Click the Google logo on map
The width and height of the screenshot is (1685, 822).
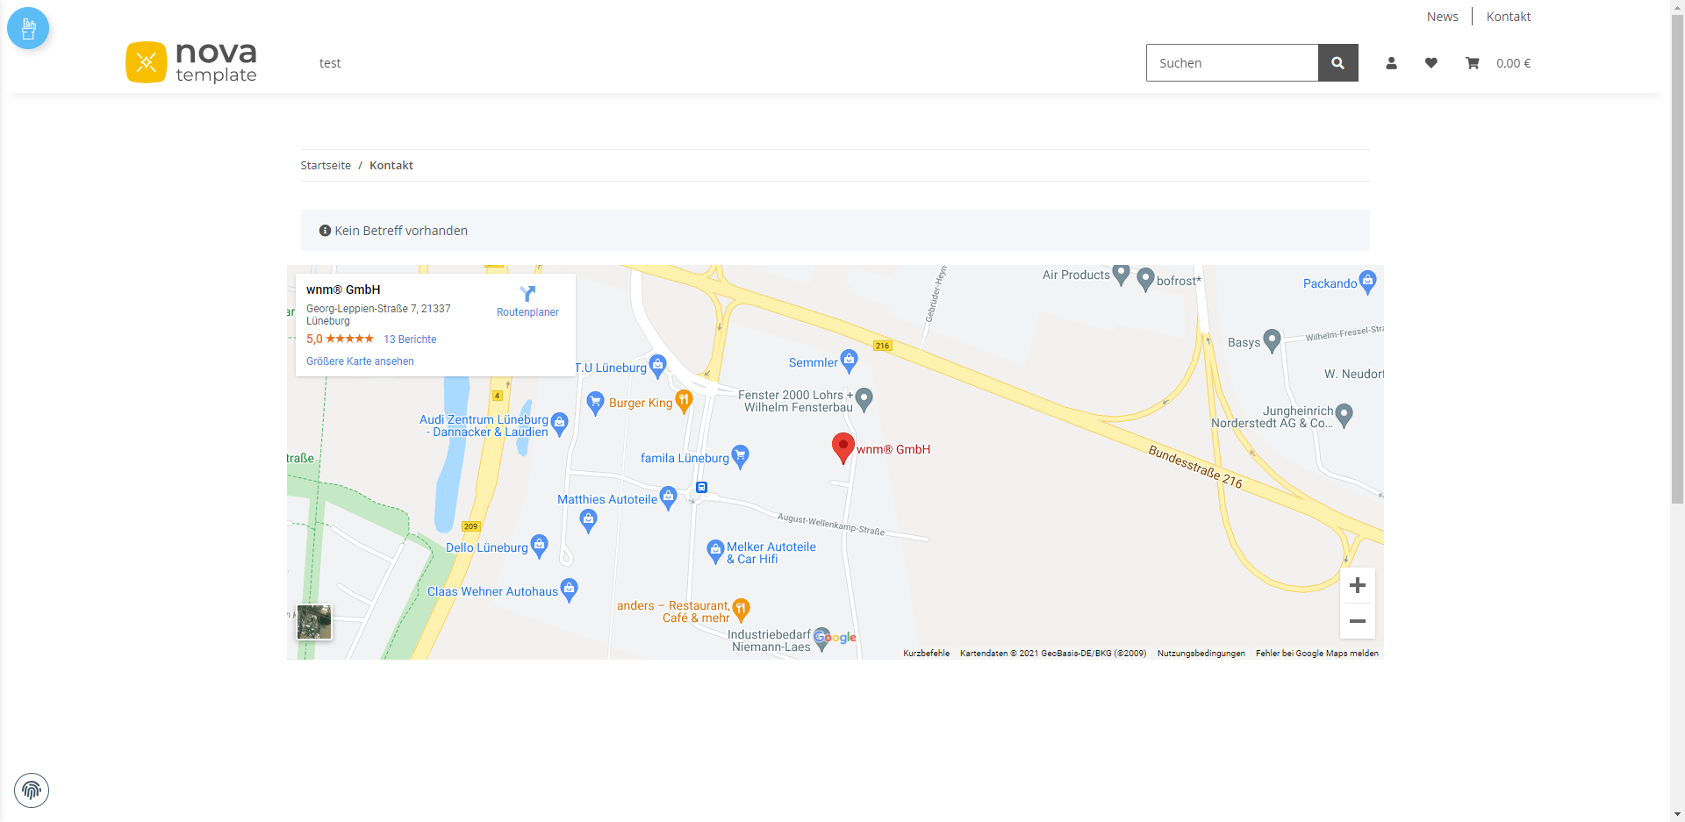(x=836, y=638)
